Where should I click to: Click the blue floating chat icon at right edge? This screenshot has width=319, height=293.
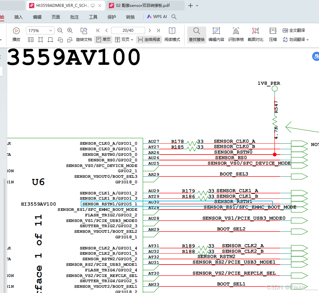coord(316,56)
